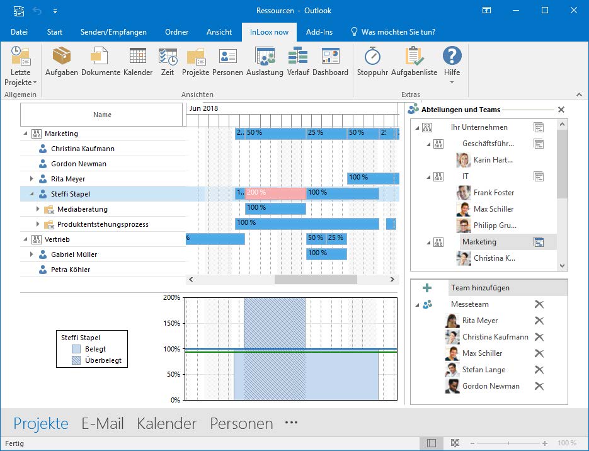
Task: Open the Dashboard view
Action: pyautogui.click(x=330, y=62)
